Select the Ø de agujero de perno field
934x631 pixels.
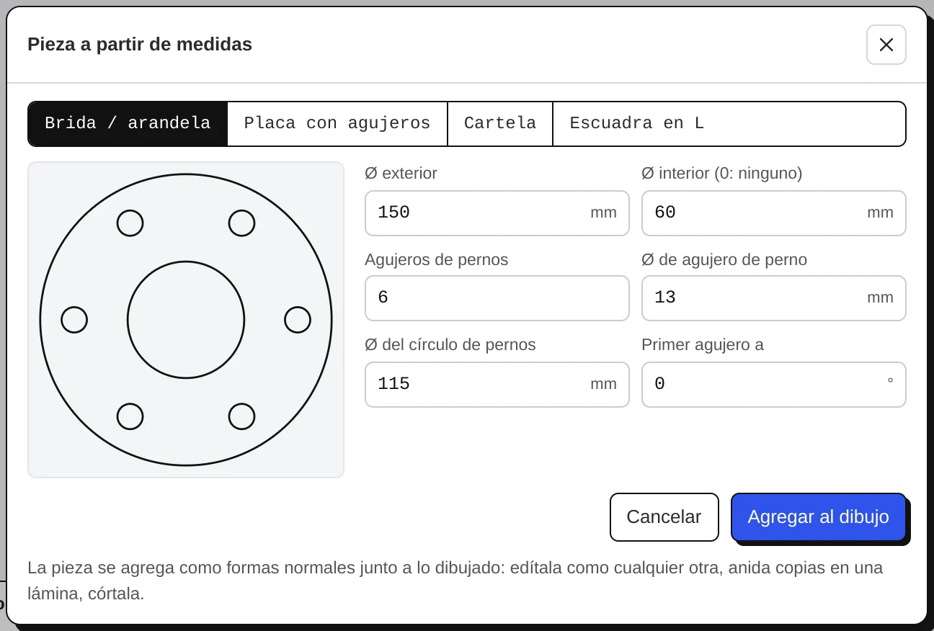(773, 298)
